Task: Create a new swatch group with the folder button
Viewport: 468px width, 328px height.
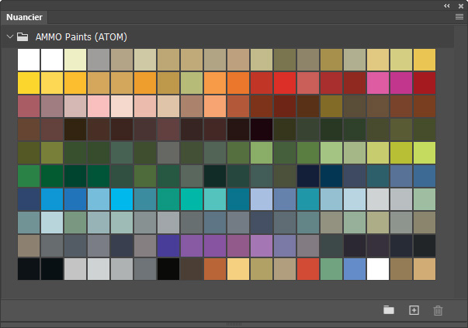Action: coord(389,310)
